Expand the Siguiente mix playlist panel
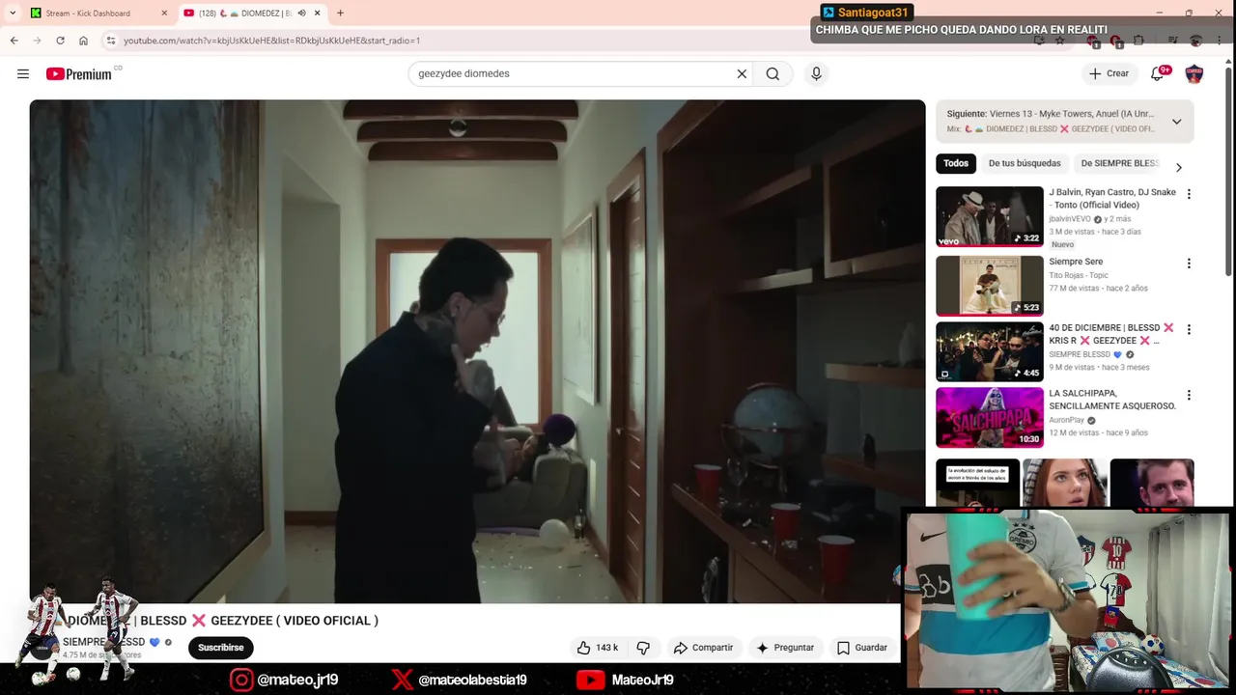Image resolution: width=1236 pixels, height=695 pixels. [x=1176, y=122]
